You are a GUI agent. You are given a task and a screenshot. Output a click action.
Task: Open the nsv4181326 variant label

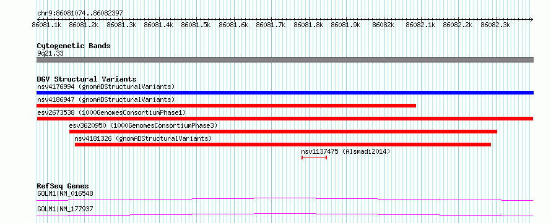143,138
